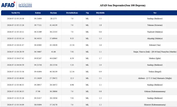The width and height of the screenshot is (177, 107).
Task: Click longitude value 41.44139
Action: point(53,25)
